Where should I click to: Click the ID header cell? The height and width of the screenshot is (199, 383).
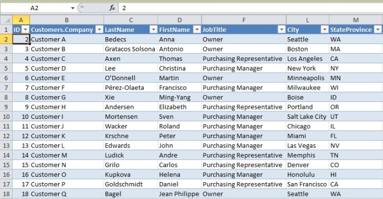(21, 30)
